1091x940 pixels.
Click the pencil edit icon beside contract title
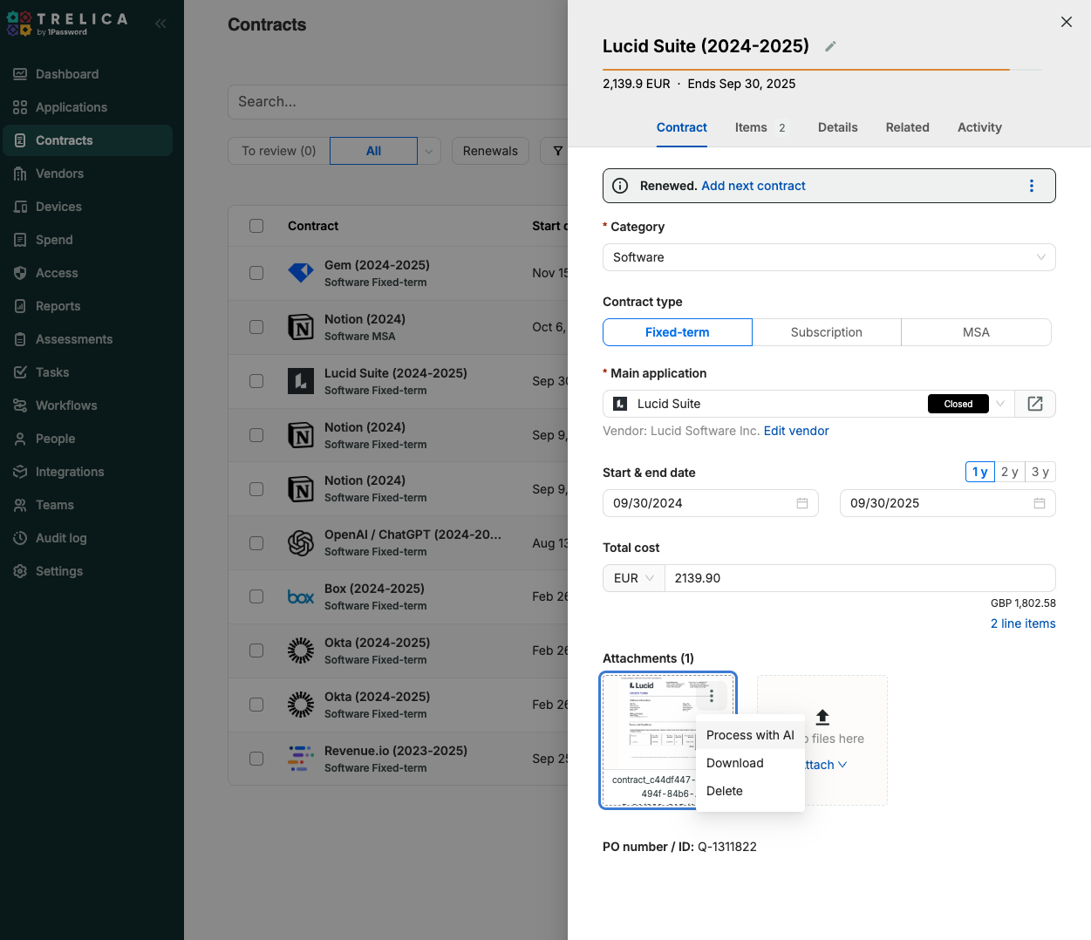tap(830, 46)
